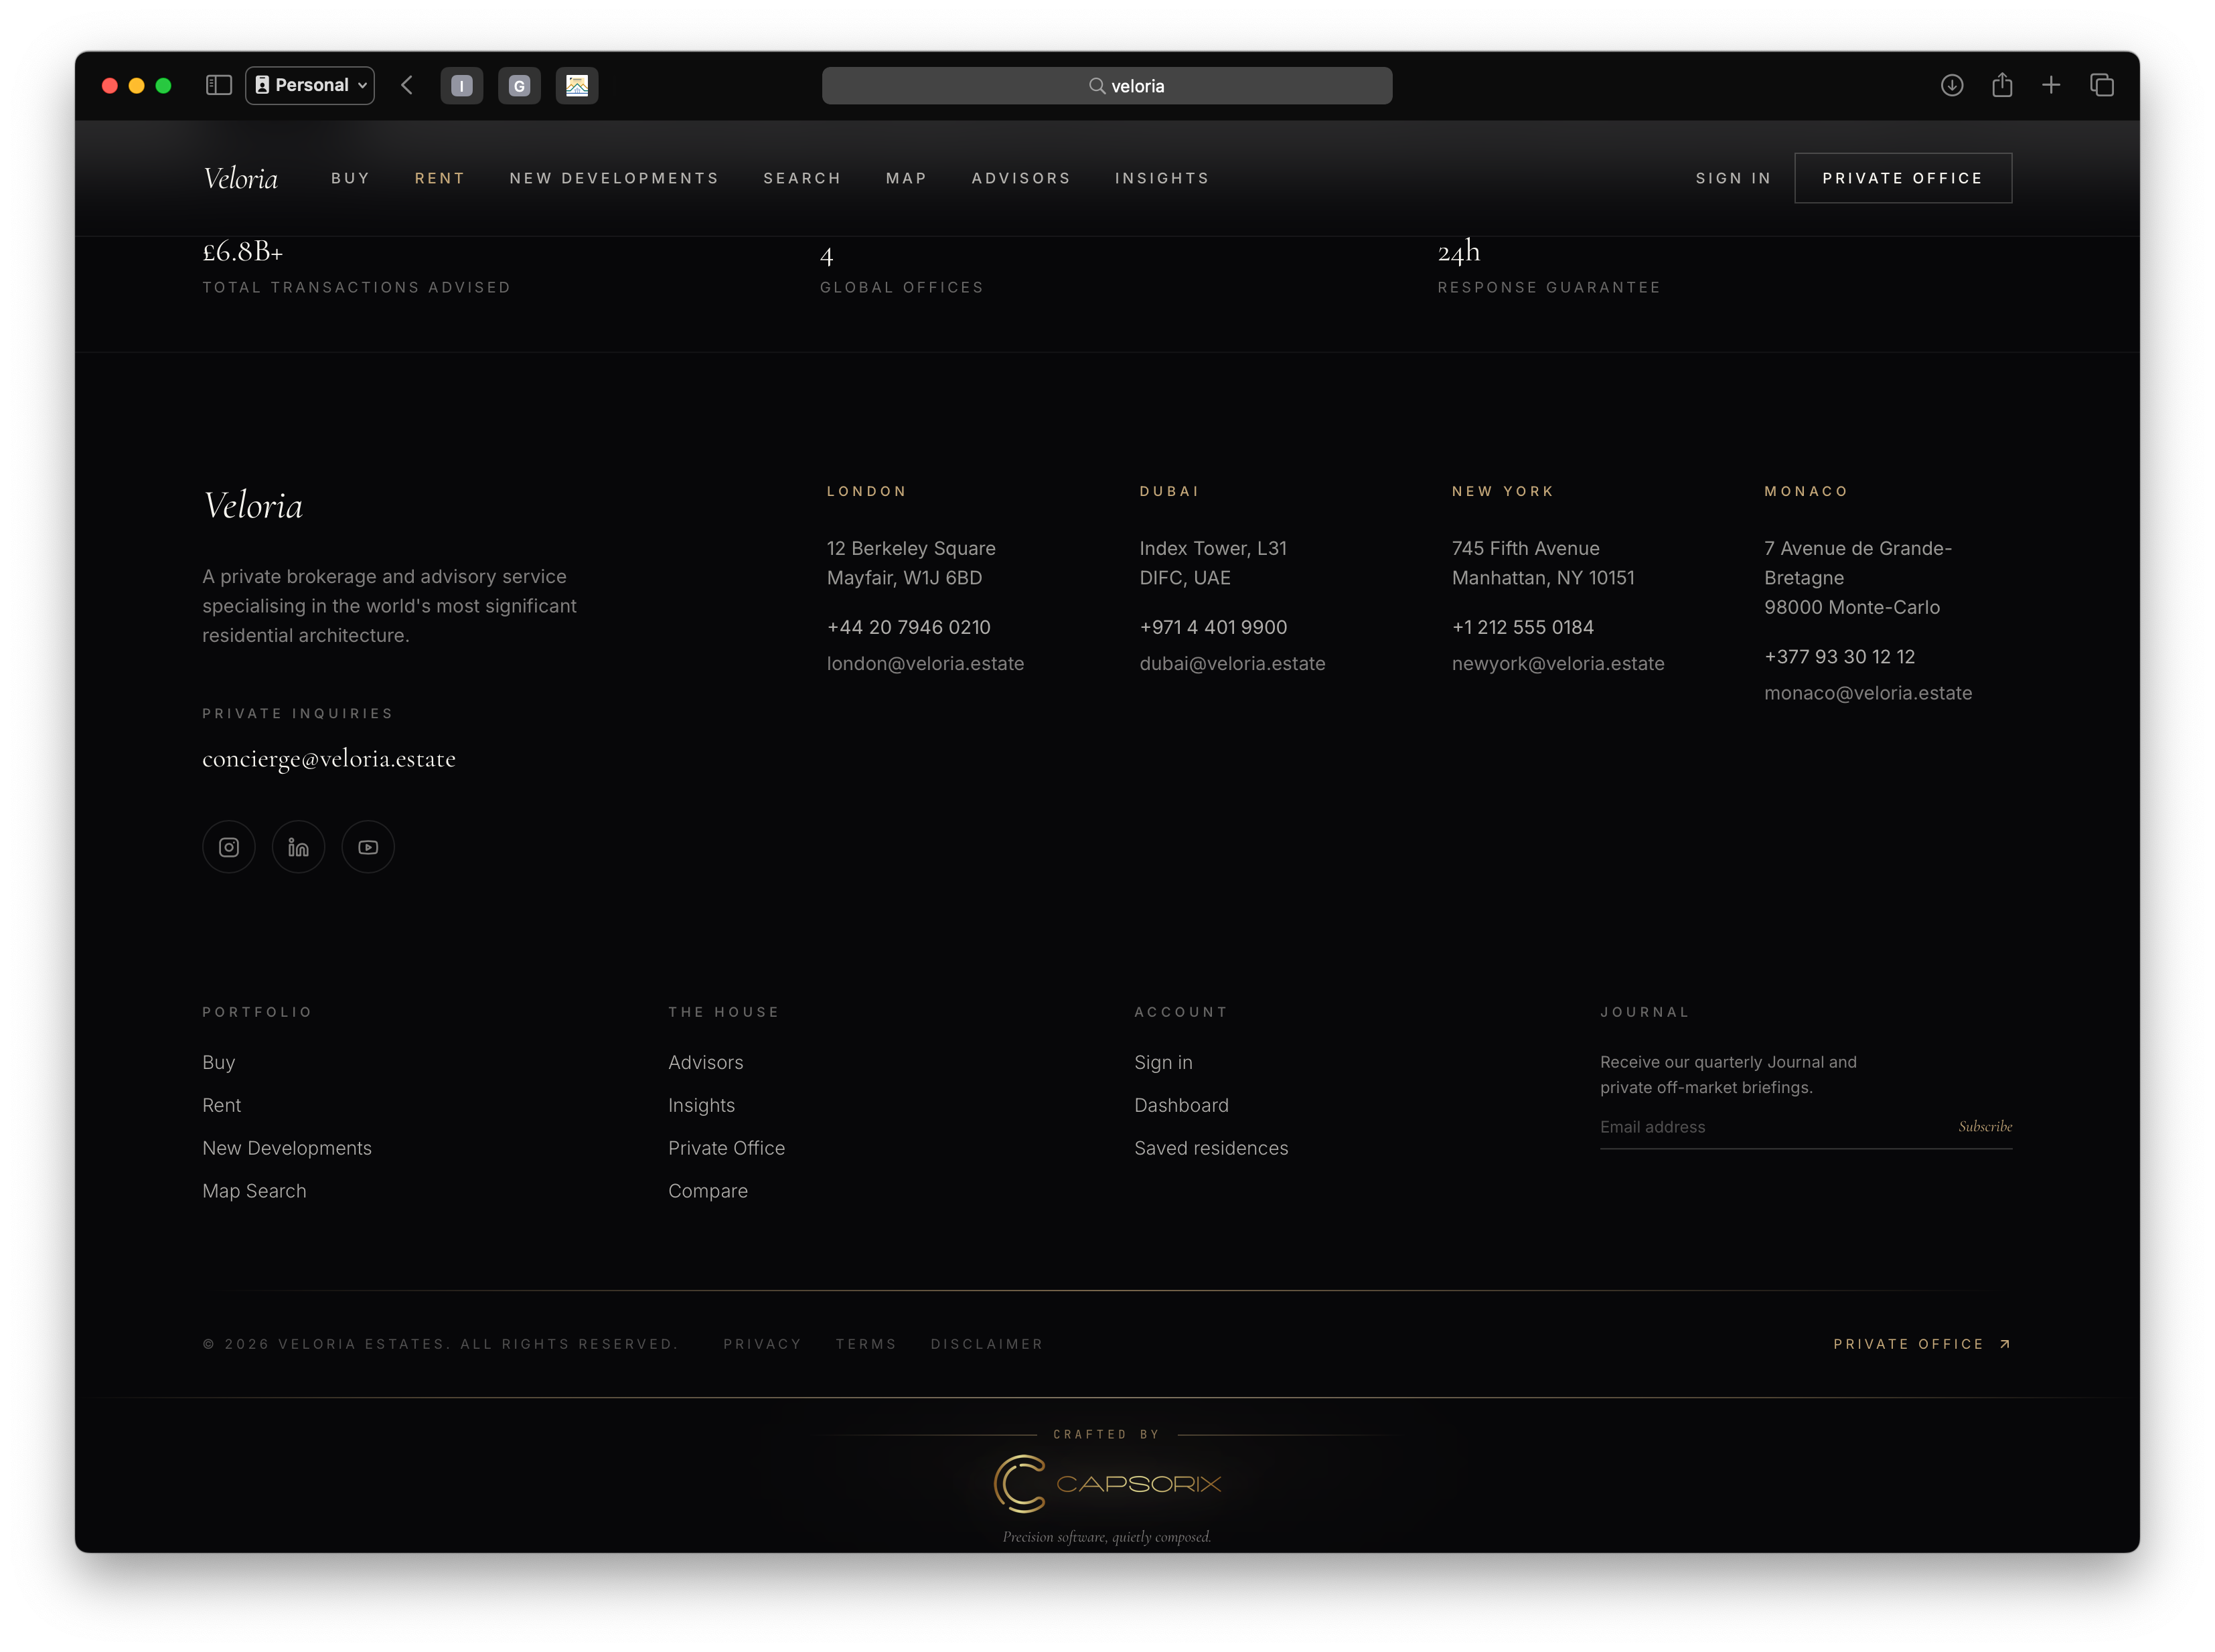Screen dimensions: 2215x1652
Task: Open a new tab with plus icon
Action: pos(2051,85)
